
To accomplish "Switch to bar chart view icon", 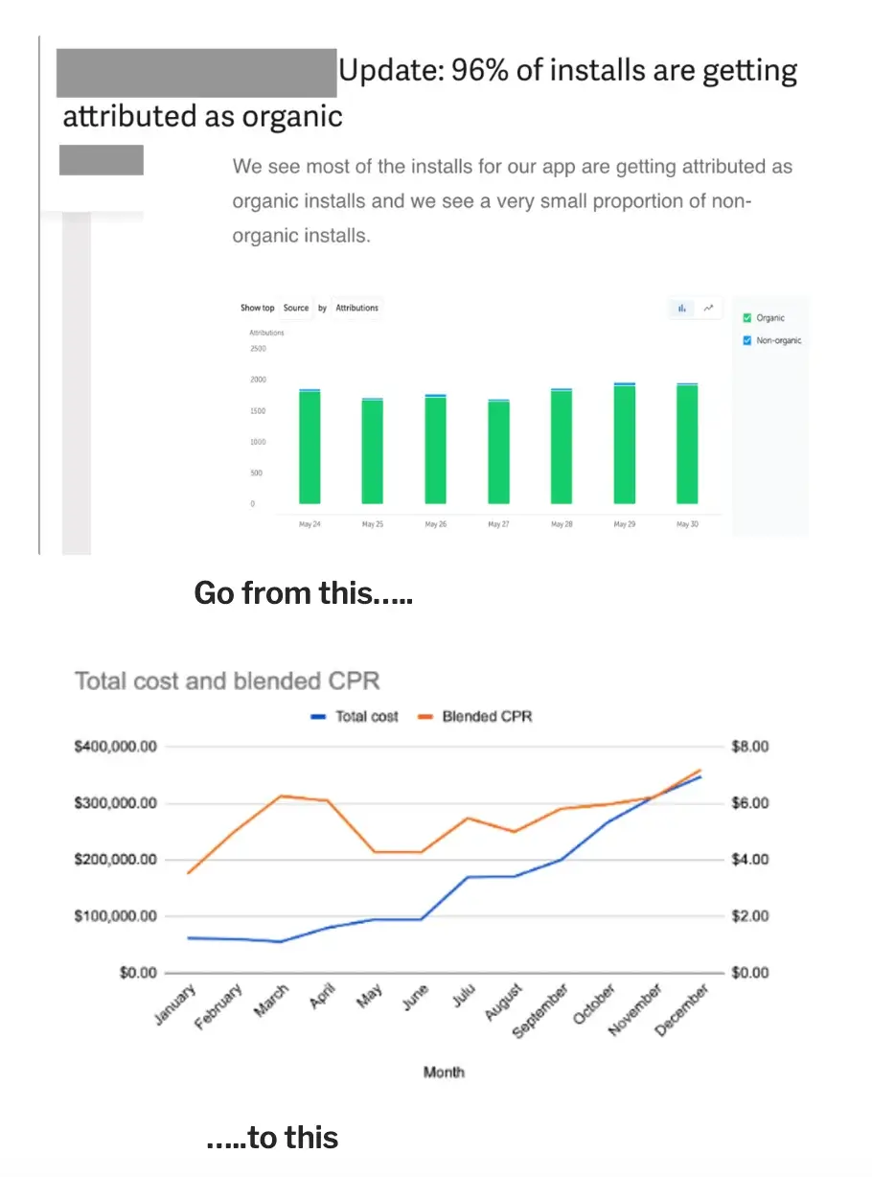I will click(x=682, y=308).
